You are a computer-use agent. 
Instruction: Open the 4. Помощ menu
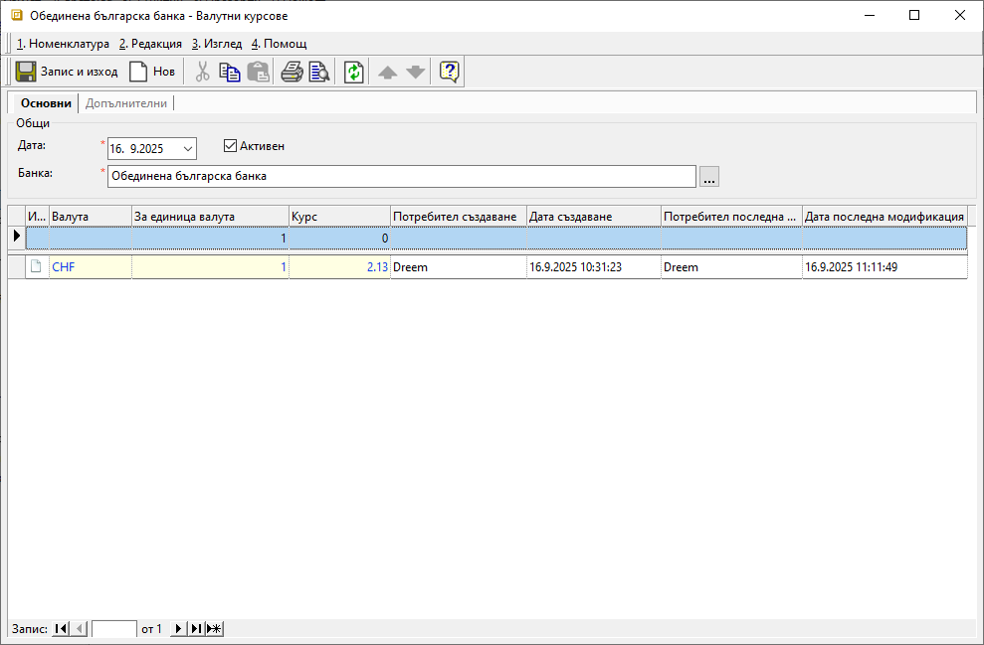[280, 44]
